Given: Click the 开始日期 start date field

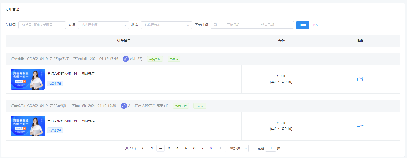Looking at the screenshot, I should tap(233, 25).
